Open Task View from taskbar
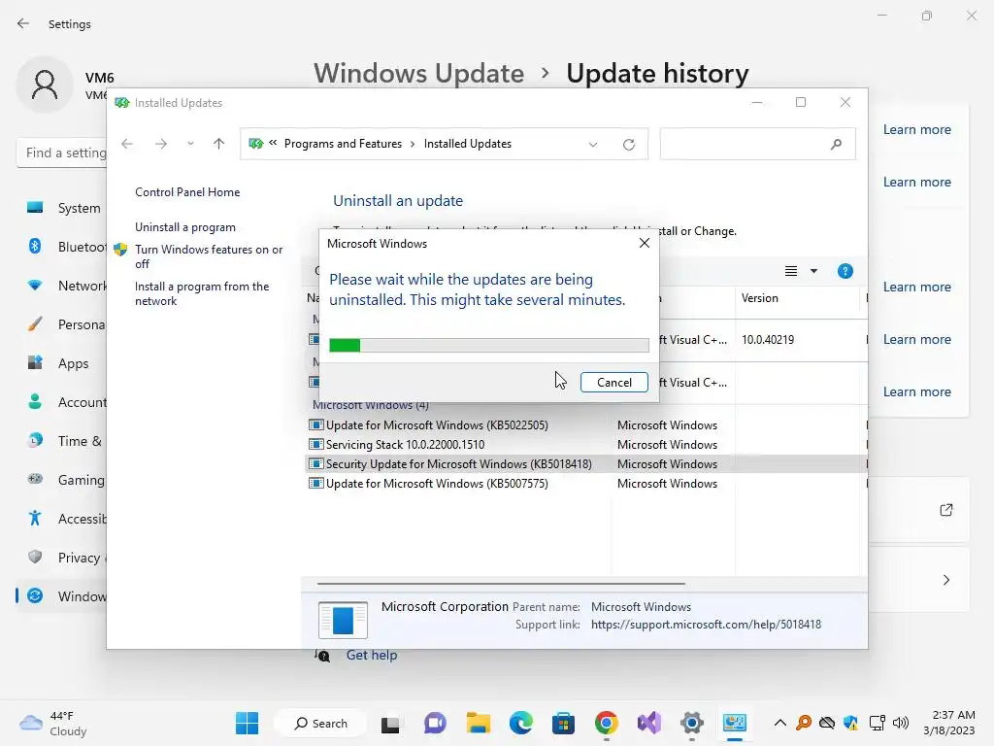Viewport: 994px width, 746px height. click(x=390, y=723)
